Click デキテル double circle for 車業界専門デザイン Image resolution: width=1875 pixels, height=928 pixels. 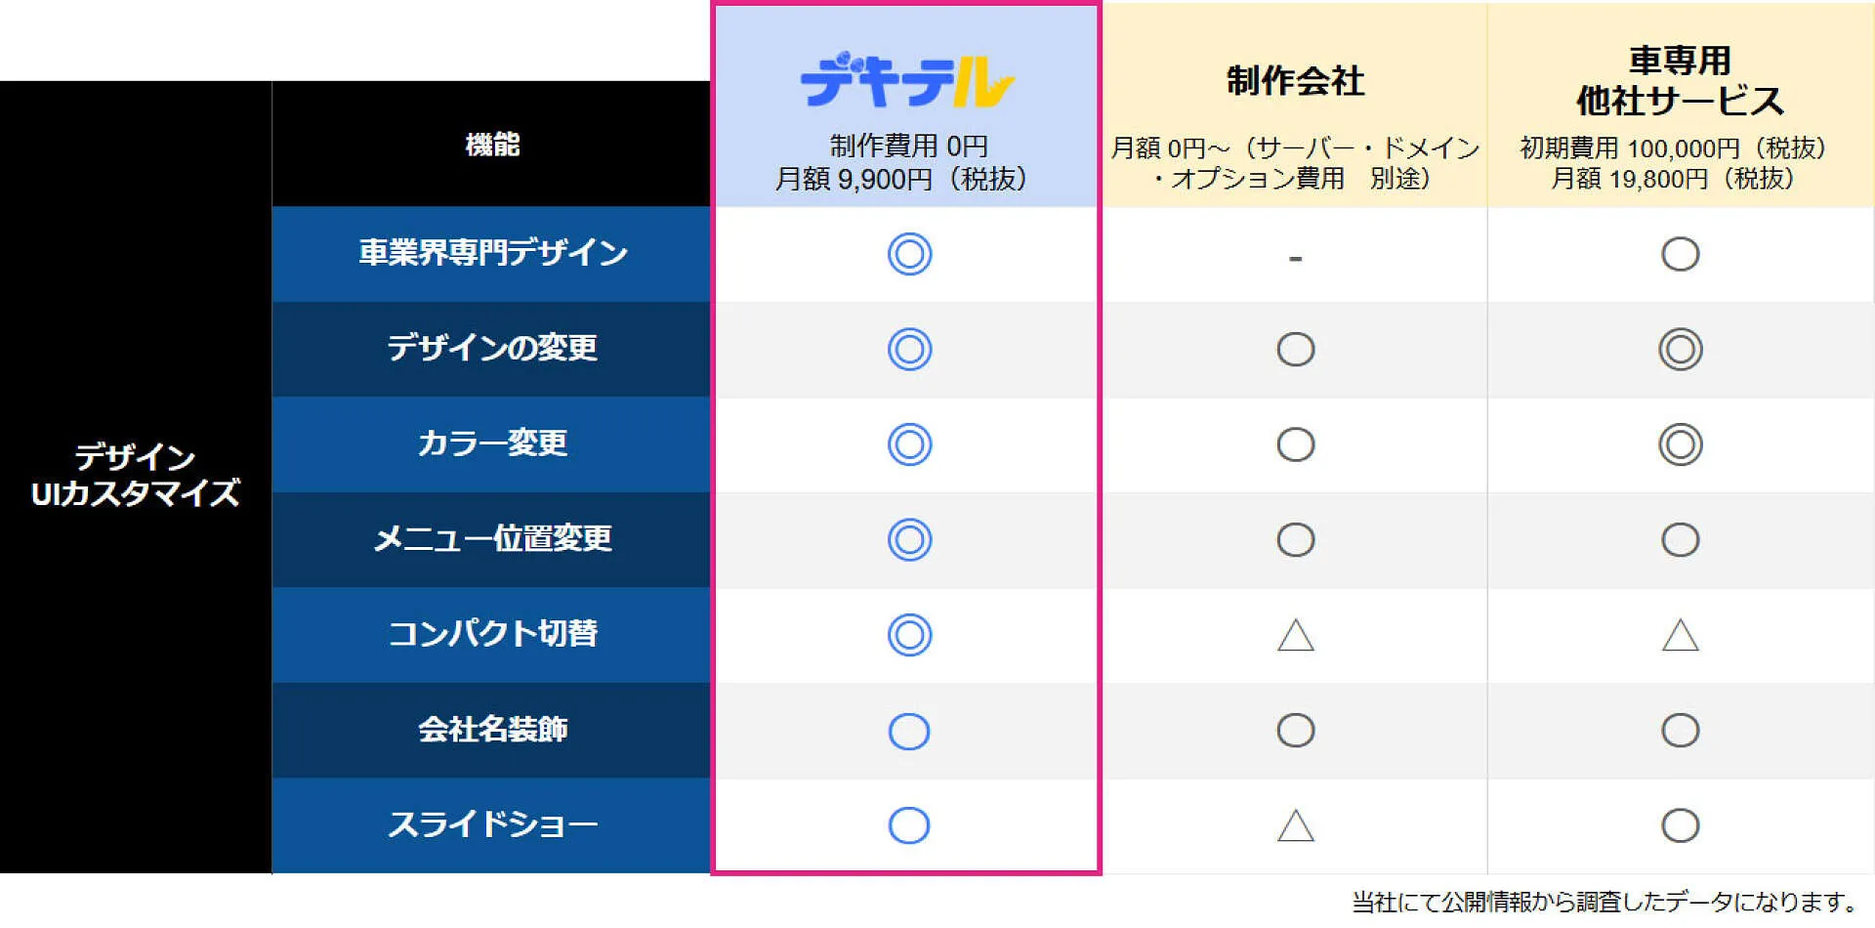(909, 254)
